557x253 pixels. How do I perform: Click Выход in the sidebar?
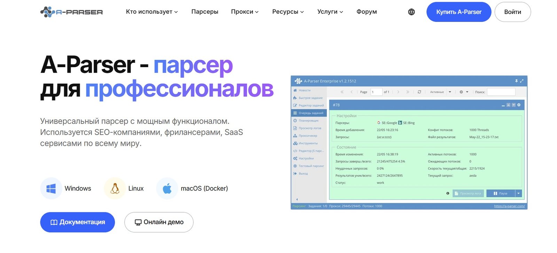309,174
